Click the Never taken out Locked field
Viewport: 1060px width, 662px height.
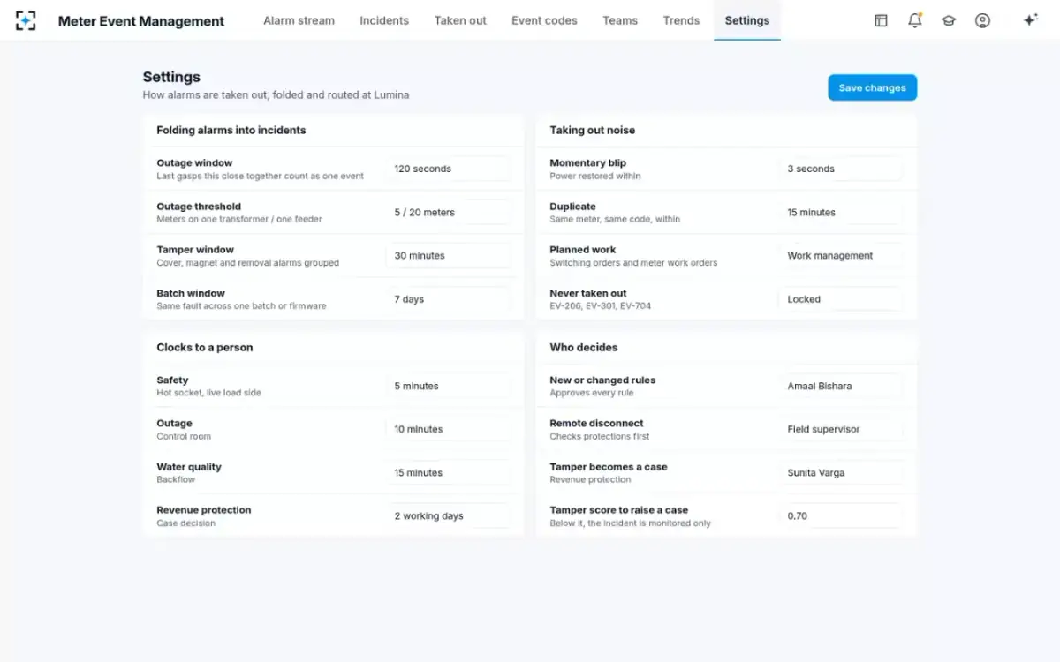click(x=841, y=299)
